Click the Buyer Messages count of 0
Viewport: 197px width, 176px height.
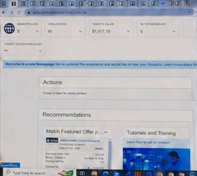pyautogui.click(x=141, y=31)
